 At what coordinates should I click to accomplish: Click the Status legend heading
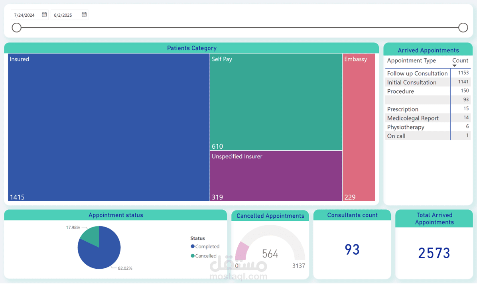(x=197, y=238)
